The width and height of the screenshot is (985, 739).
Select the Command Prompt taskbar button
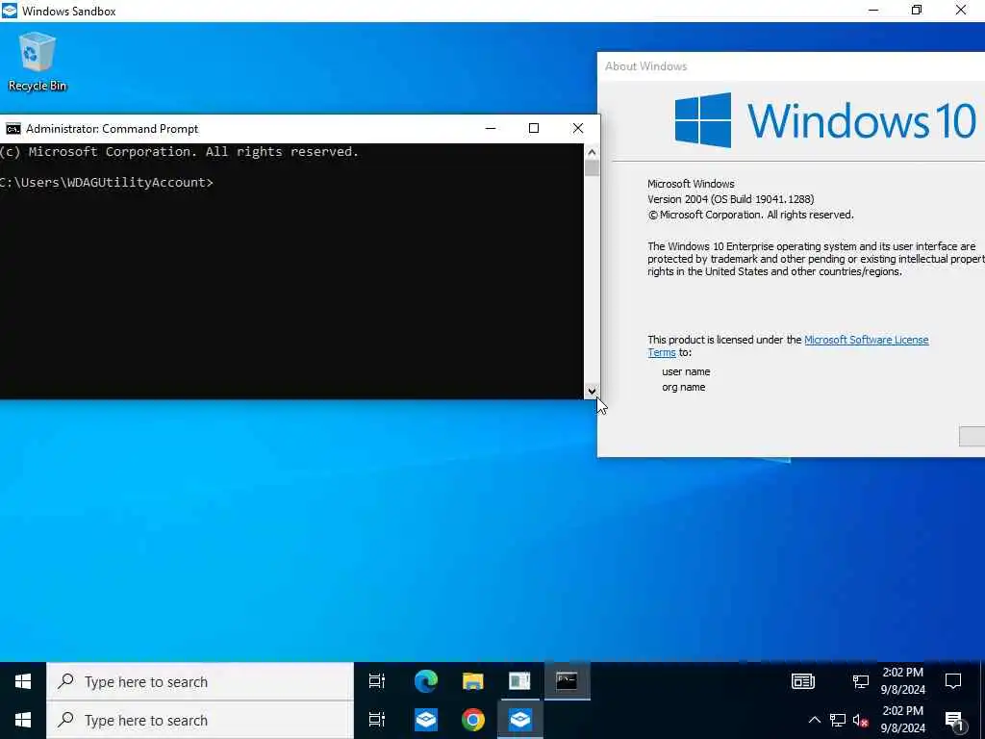pyautogui.click(x=567, y=681)
